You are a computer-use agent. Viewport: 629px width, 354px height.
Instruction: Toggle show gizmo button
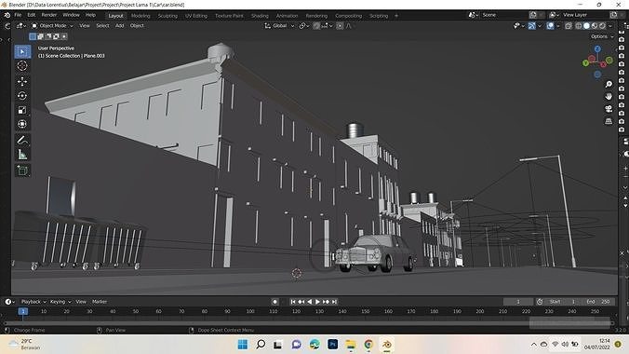point(531,26)
